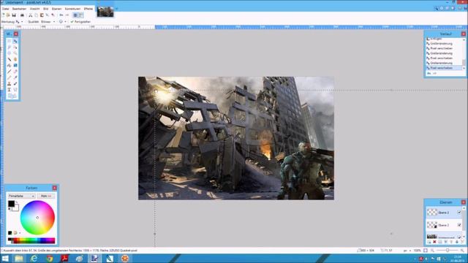Open the Primärfarbe dropdown in Farben
This screenshot has width=468, height=263.
pos(21,196)
